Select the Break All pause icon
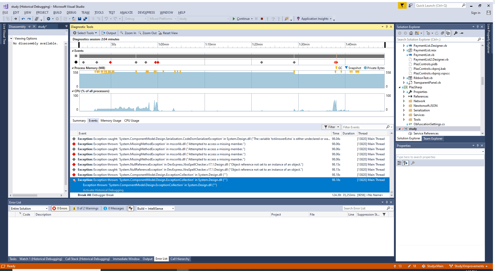 pyautogui.click(x=256, y=18)
